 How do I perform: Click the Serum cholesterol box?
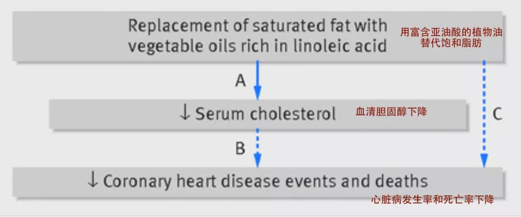[x=258, y=114]
